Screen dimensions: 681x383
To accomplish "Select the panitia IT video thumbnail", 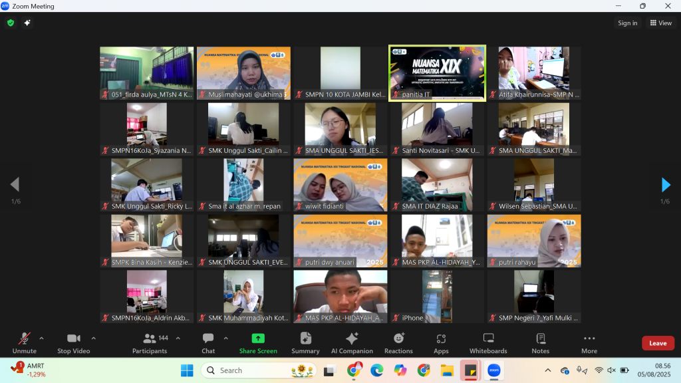I will click(437, 72).
